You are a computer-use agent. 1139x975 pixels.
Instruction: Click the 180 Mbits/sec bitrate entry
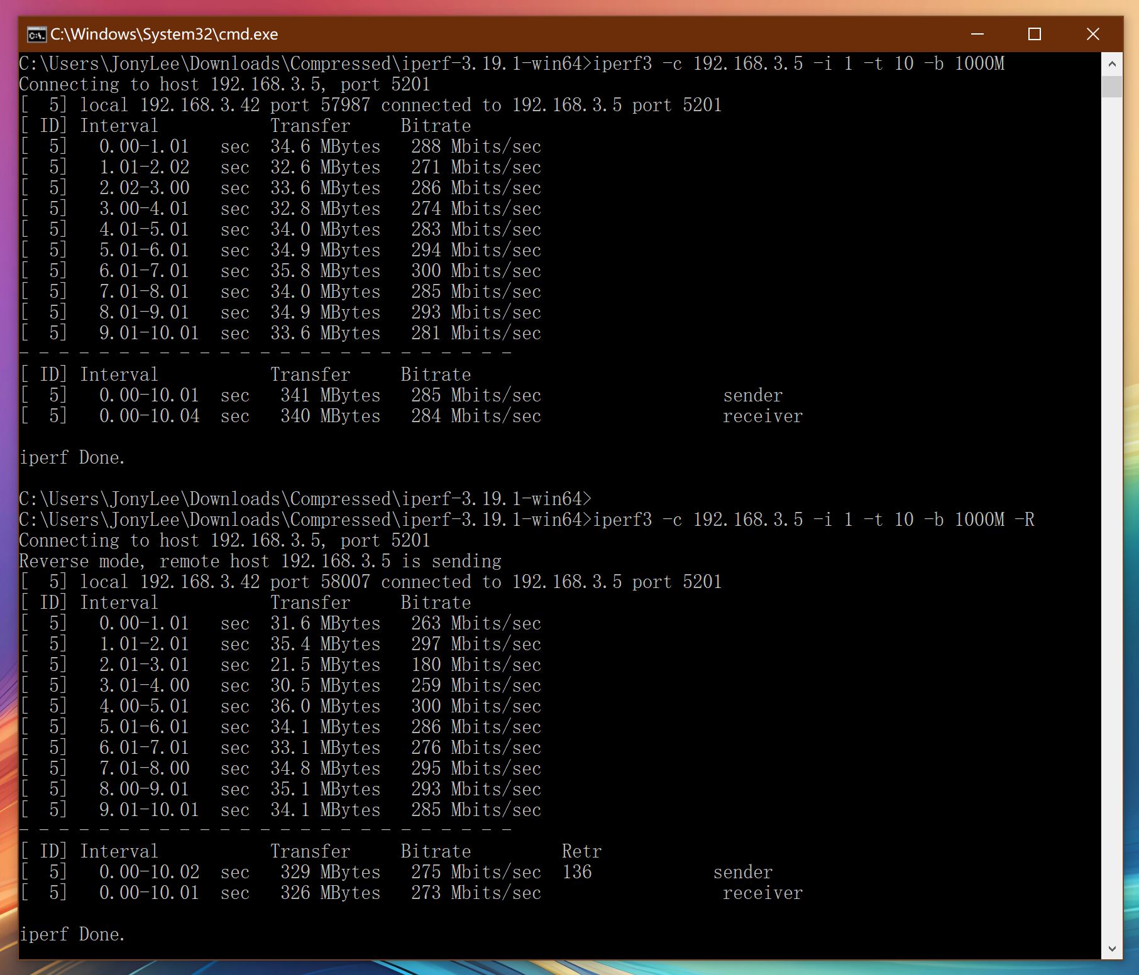pyautogui.click(x=476, y=665)
